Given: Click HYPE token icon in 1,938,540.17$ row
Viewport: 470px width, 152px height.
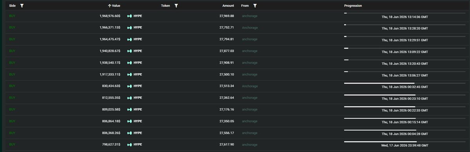Looking at the screenshot, I should 129,63.
